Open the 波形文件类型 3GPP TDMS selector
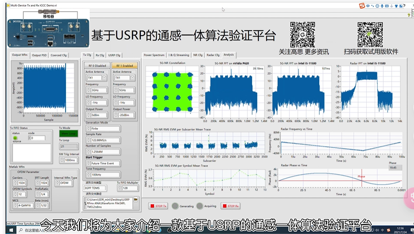414x234 pixels. coord(95,188)
